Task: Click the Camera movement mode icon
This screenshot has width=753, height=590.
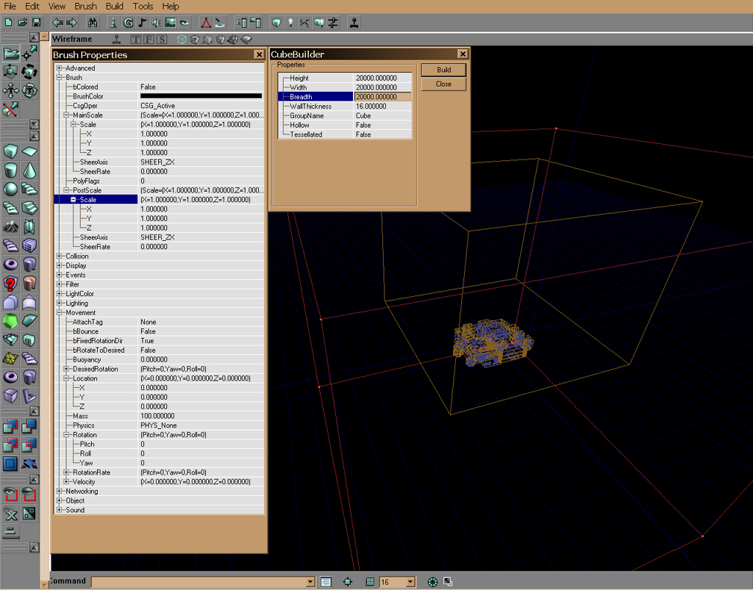Action: 10,53
